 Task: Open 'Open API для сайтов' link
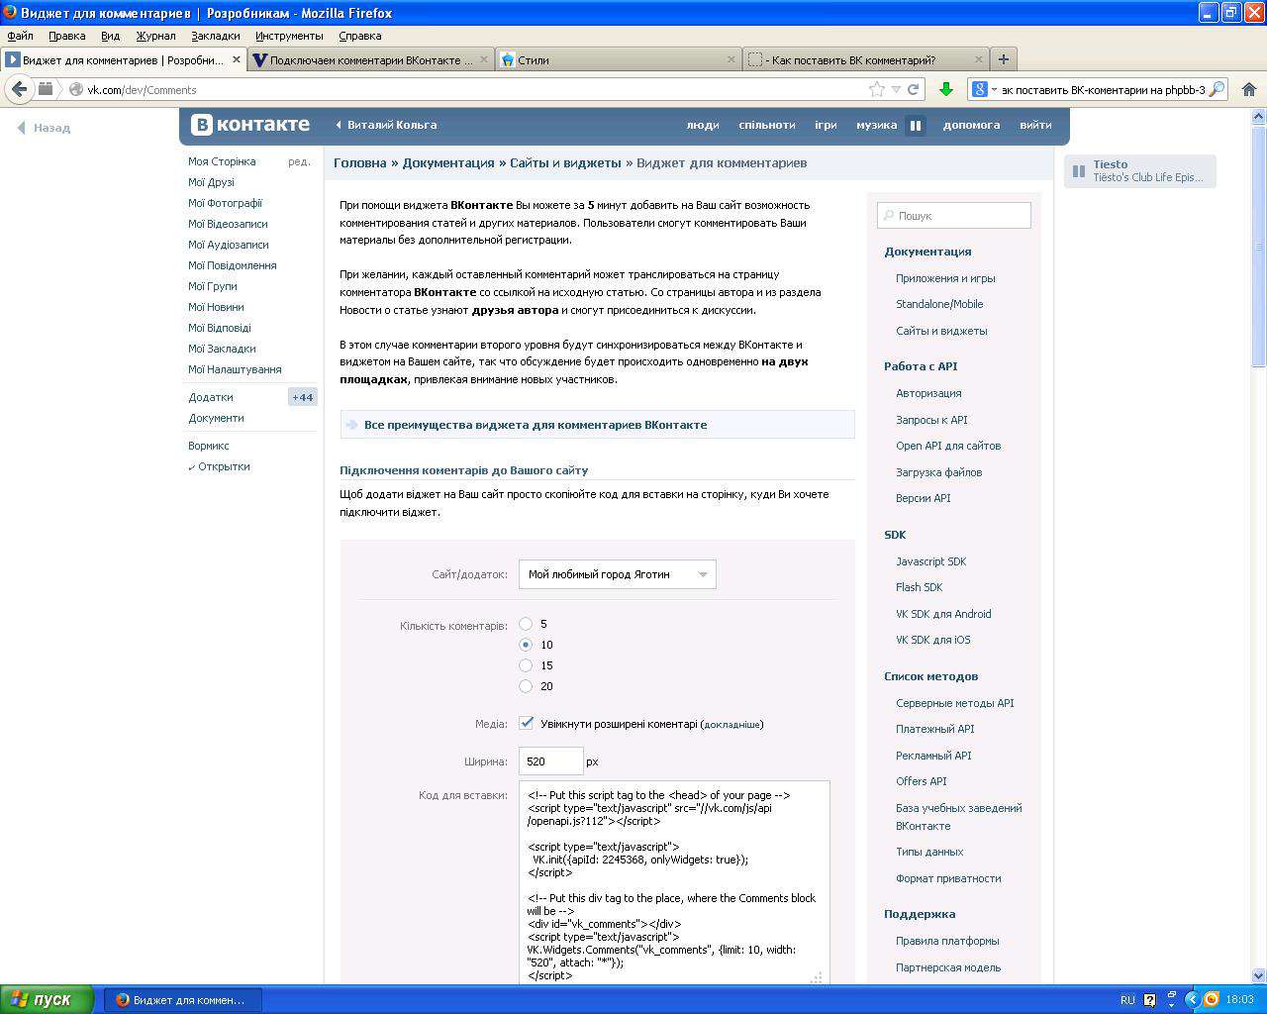click(948, 446)
